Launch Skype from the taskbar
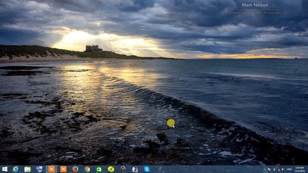 (146, 169)
